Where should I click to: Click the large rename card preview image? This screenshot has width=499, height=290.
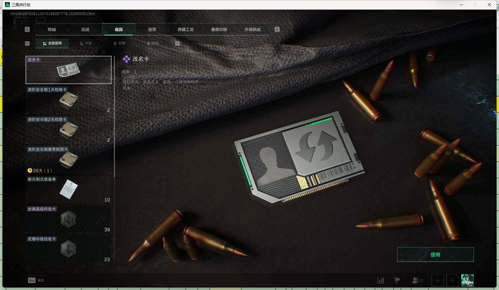[x=299, y=158]
